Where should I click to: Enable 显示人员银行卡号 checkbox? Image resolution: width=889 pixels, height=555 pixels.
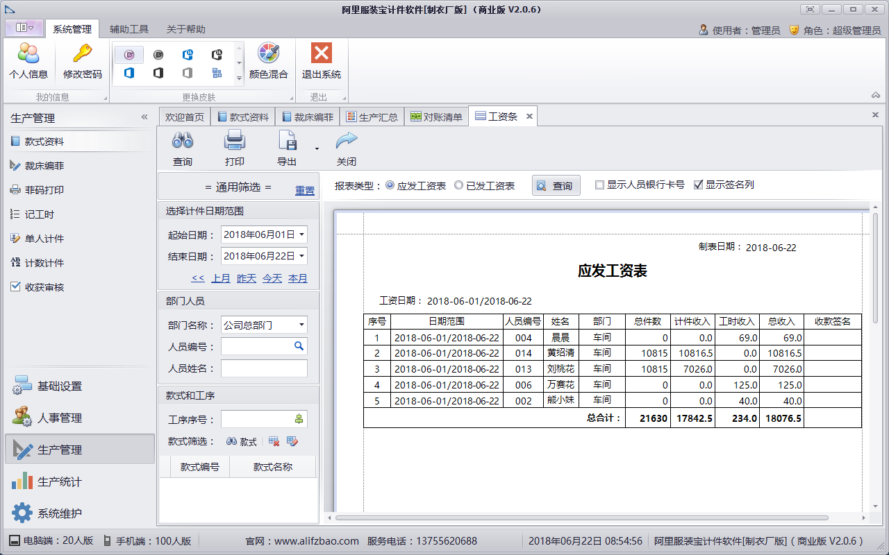[x=600, y=185]
